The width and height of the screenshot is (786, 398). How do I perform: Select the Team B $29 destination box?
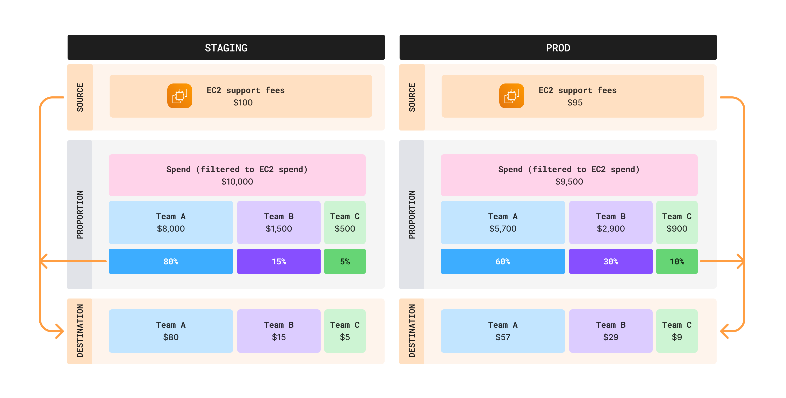(611, 331)
